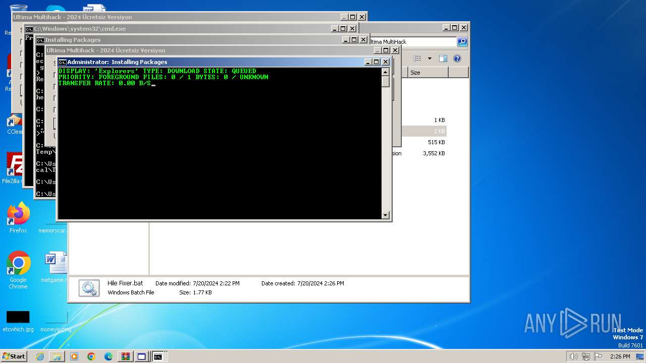
Task: Select the file row with size 515 KB
Action: (424, 142)
